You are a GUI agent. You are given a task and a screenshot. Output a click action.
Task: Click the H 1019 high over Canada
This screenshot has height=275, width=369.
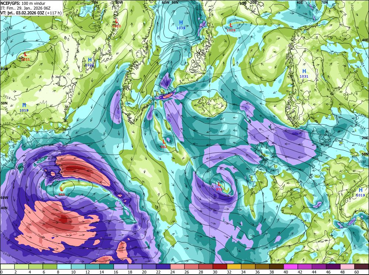click(24, 107)
